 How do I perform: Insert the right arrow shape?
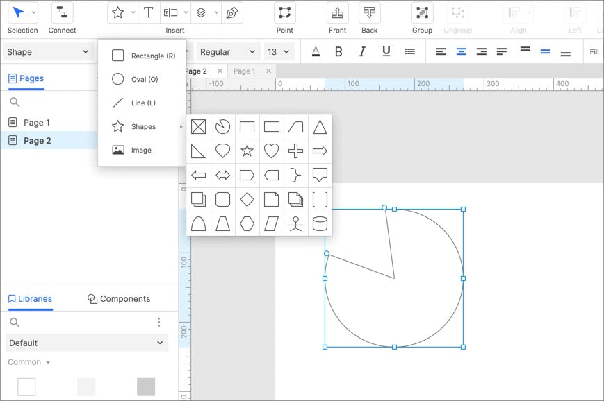pyautogui.click(x=320, y=151)
